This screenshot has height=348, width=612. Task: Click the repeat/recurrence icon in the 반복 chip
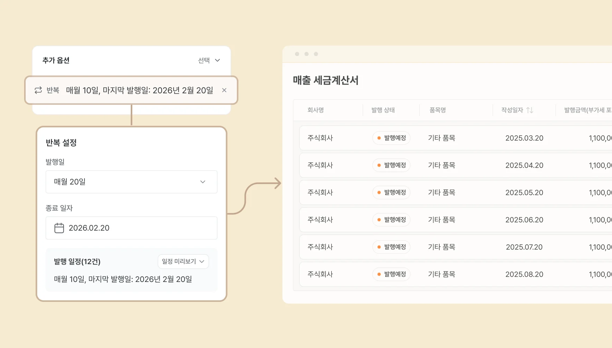tap(38, 90)
